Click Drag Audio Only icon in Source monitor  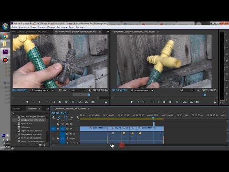[65, 90]
